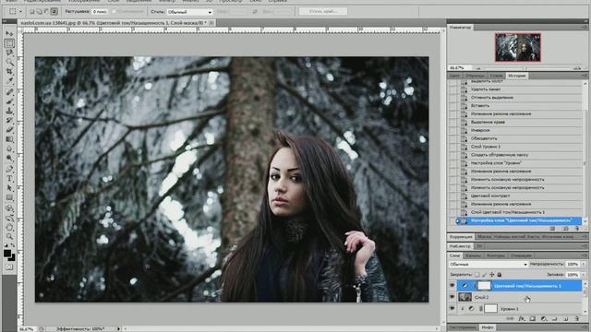This screenshot has height=332, width=591.
Task: Toggle lock all in Layers panel
Action: click(500, 275)
